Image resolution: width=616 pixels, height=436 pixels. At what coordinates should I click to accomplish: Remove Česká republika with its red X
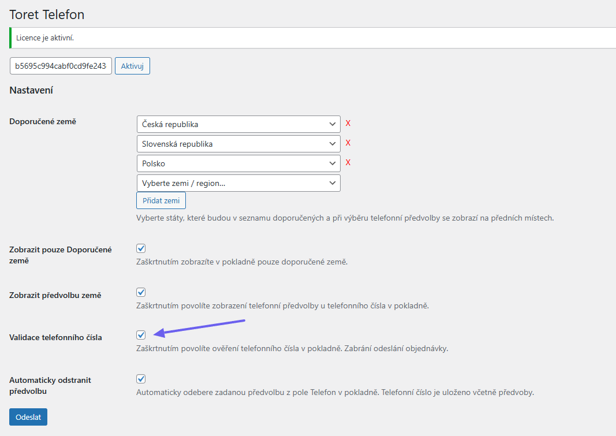(x=348, y=124)
